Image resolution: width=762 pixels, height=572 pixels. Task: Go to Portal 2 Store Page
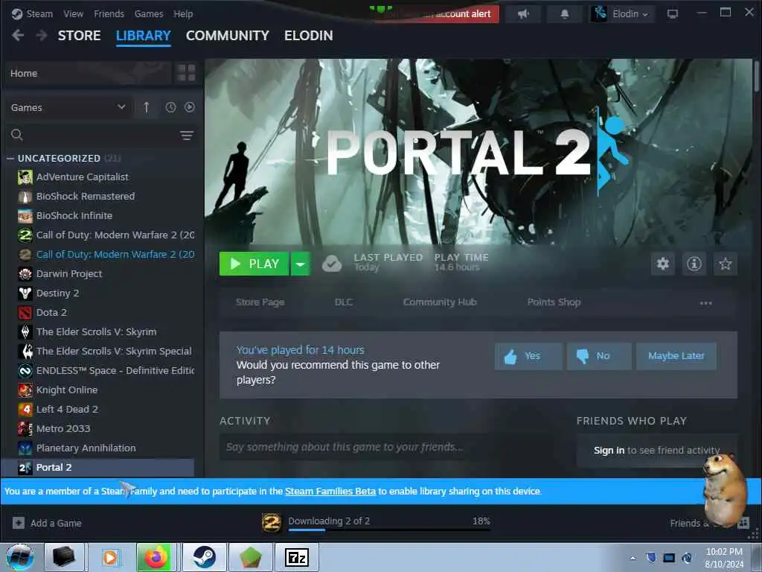(260, 302)
